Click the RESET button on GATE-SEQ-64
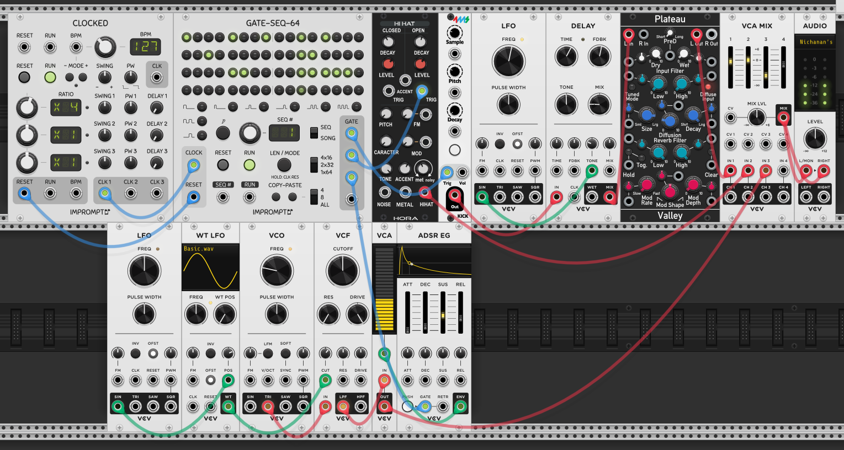The width and height of the screenshot is (844, 450). click(x=223, y=165)
